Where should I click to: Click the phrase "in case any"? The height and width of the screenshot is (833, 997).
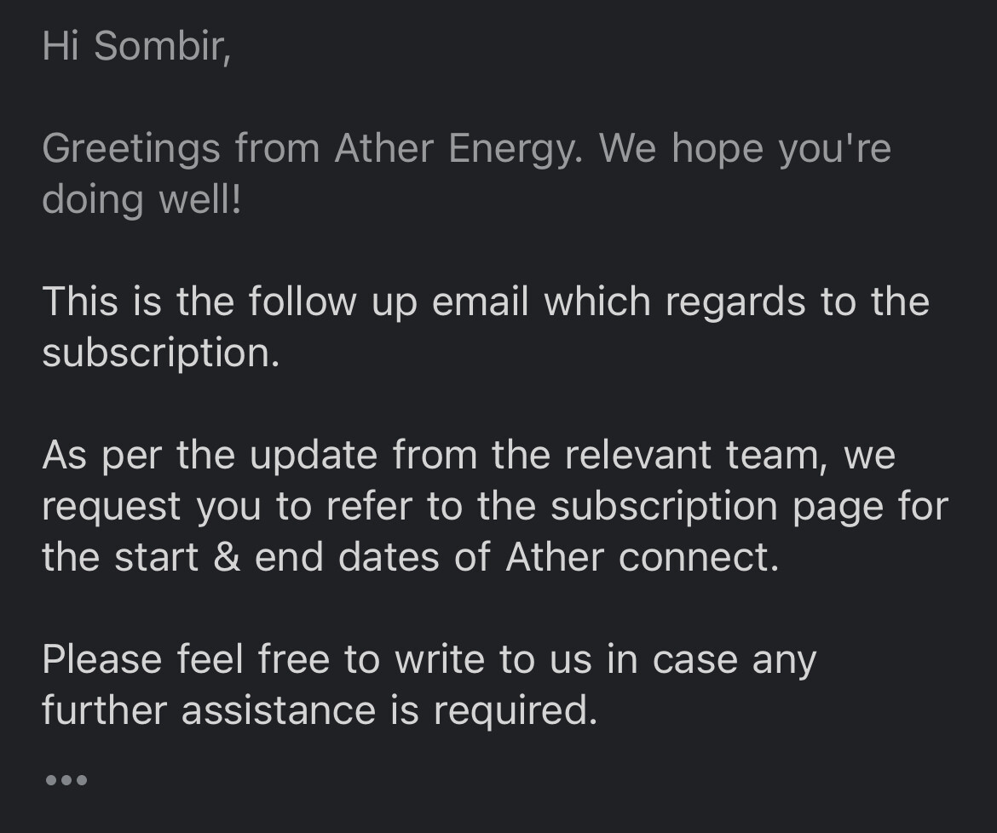(x=711, y=661)
